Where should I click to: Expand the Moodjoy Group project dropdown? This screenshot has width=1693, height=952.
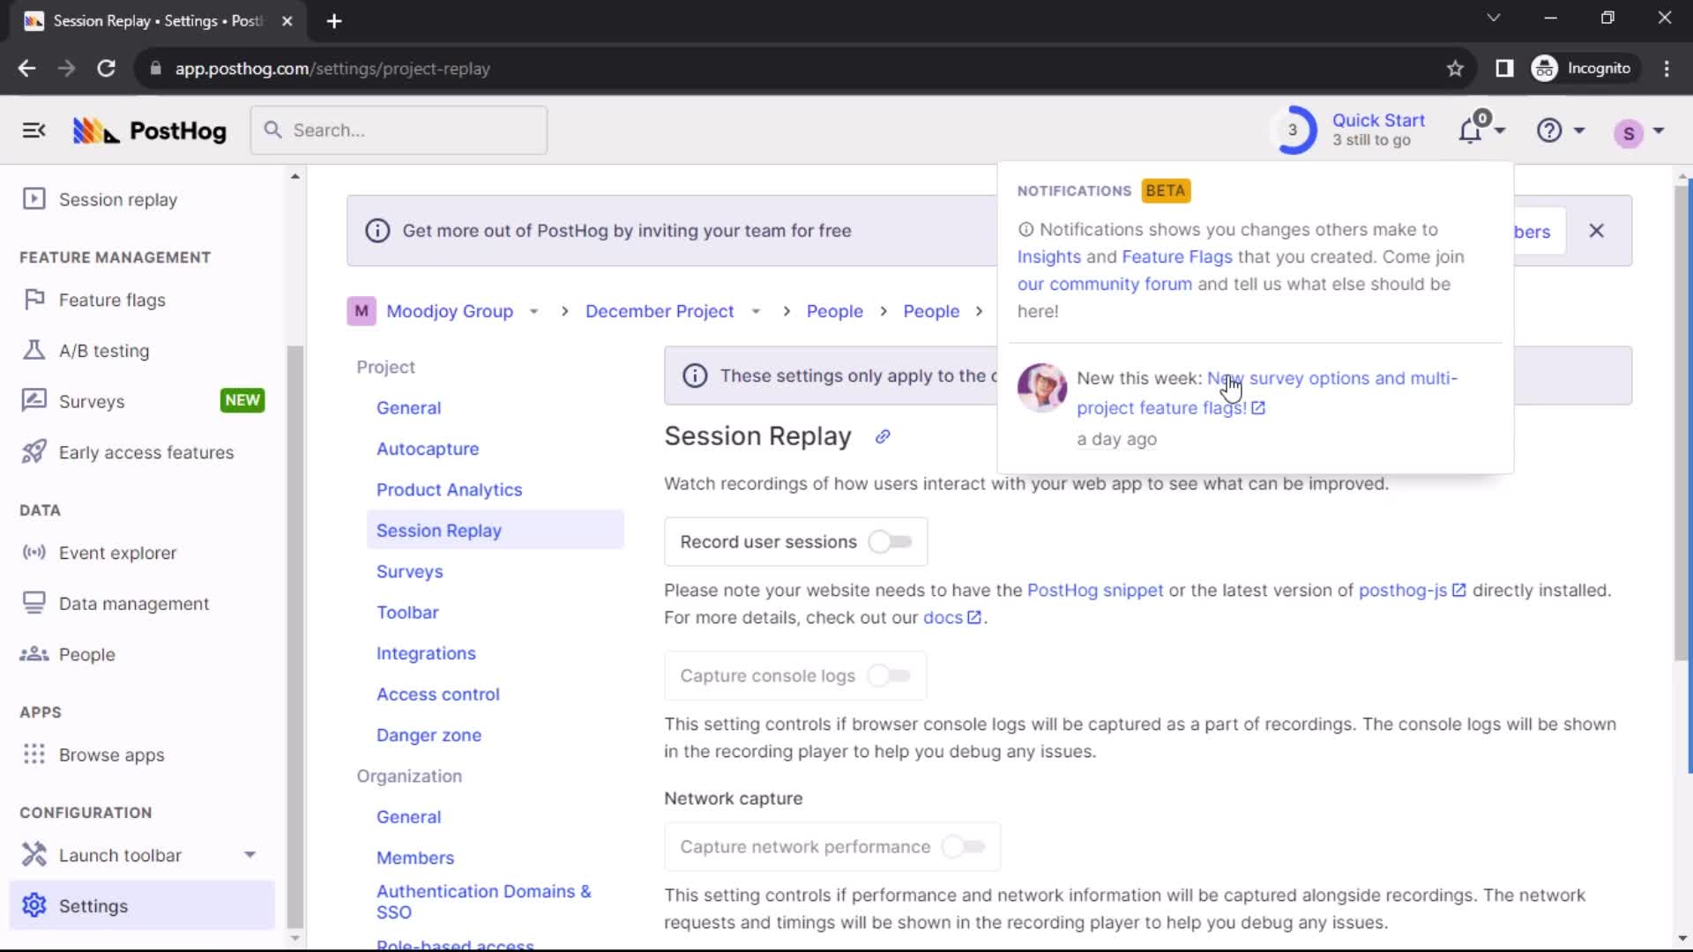click(533, 310)
